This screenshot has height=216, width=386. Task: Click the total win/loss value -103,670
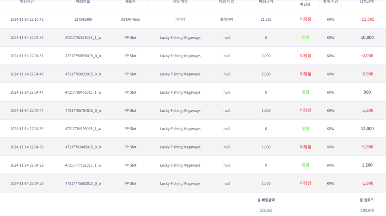pos(367,210)
